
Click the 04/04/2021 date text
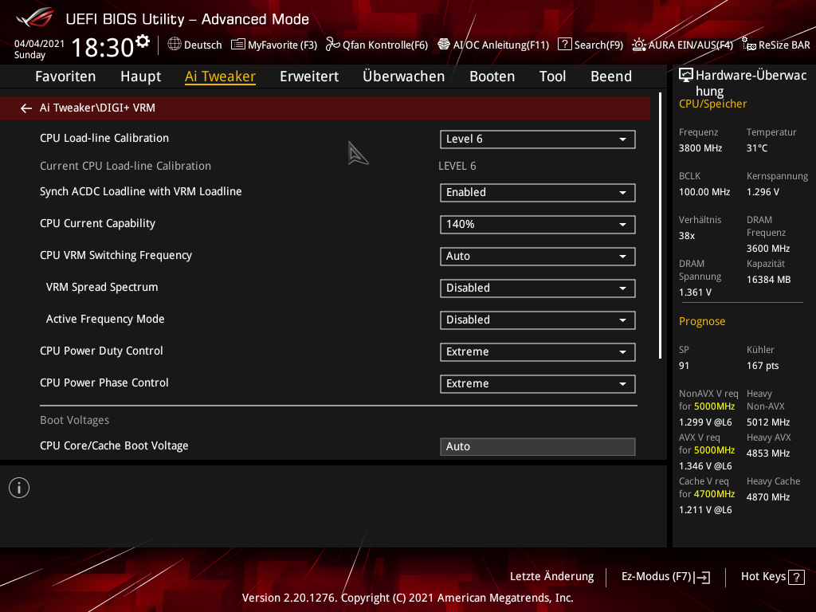(40, 44)
